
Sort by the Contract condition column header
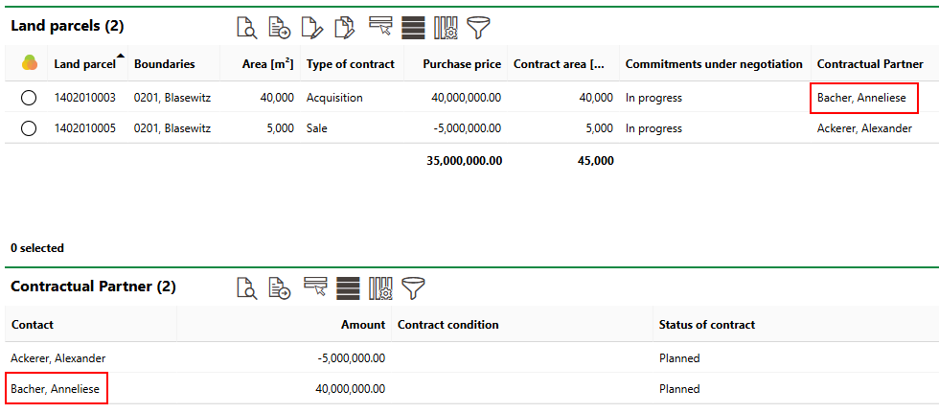tap(448, 325)
